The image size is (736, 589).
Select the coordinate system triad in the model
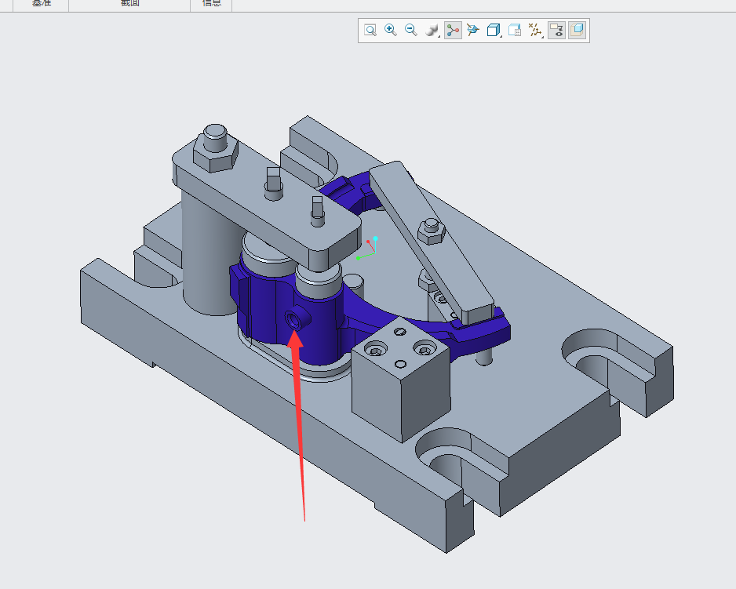click(367, 248)
